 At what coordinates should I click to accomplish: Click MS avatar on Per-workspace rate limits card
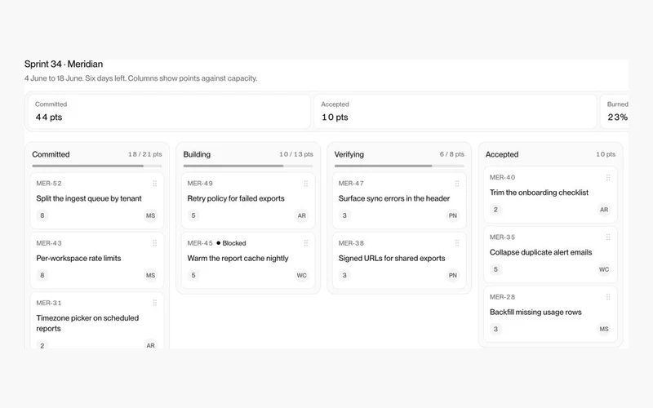tap(150, 275)
